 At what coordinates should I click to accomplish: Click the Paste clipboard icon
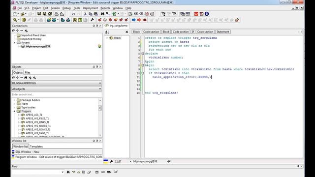click(95, 14)
